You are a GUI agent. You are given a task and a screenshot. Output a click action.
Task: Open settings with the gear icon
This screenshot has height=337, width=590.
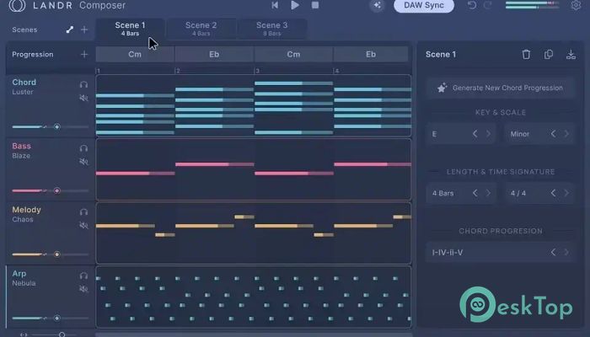point(576,5)
